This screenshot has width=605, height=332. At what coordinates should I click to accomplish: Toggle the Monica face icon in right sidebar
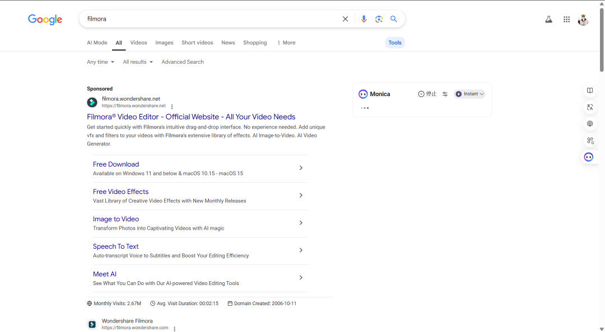pyautogui.click(x=588, y=156)
